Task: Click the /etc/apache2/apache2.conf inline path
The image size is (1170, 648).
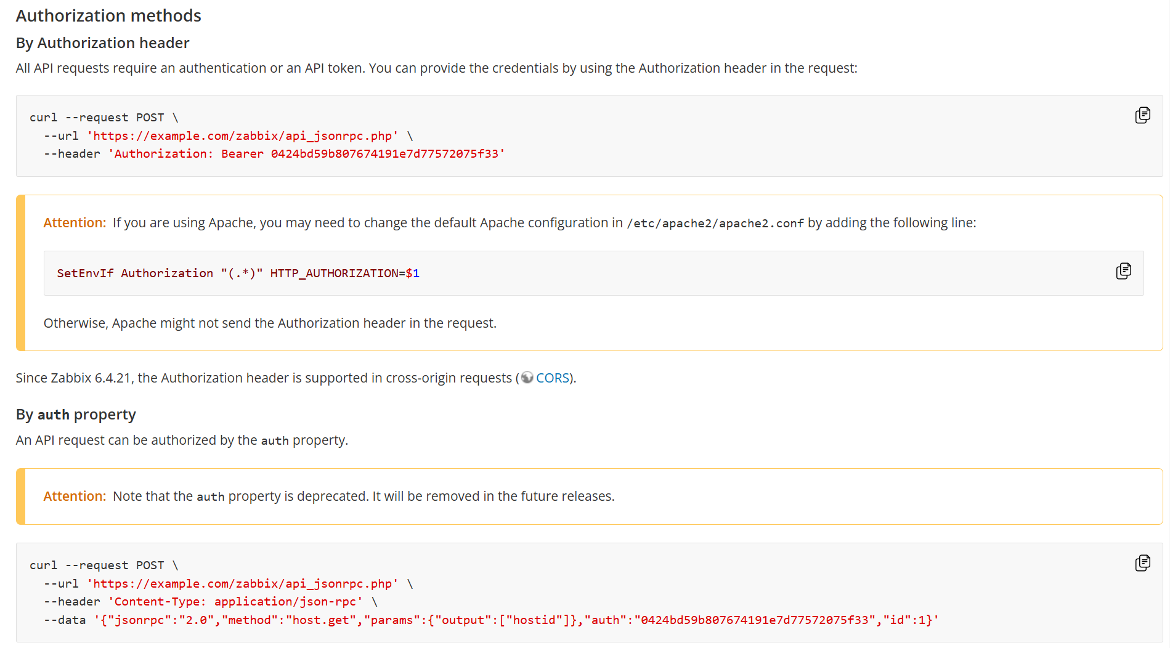Action: click(715, 224)
